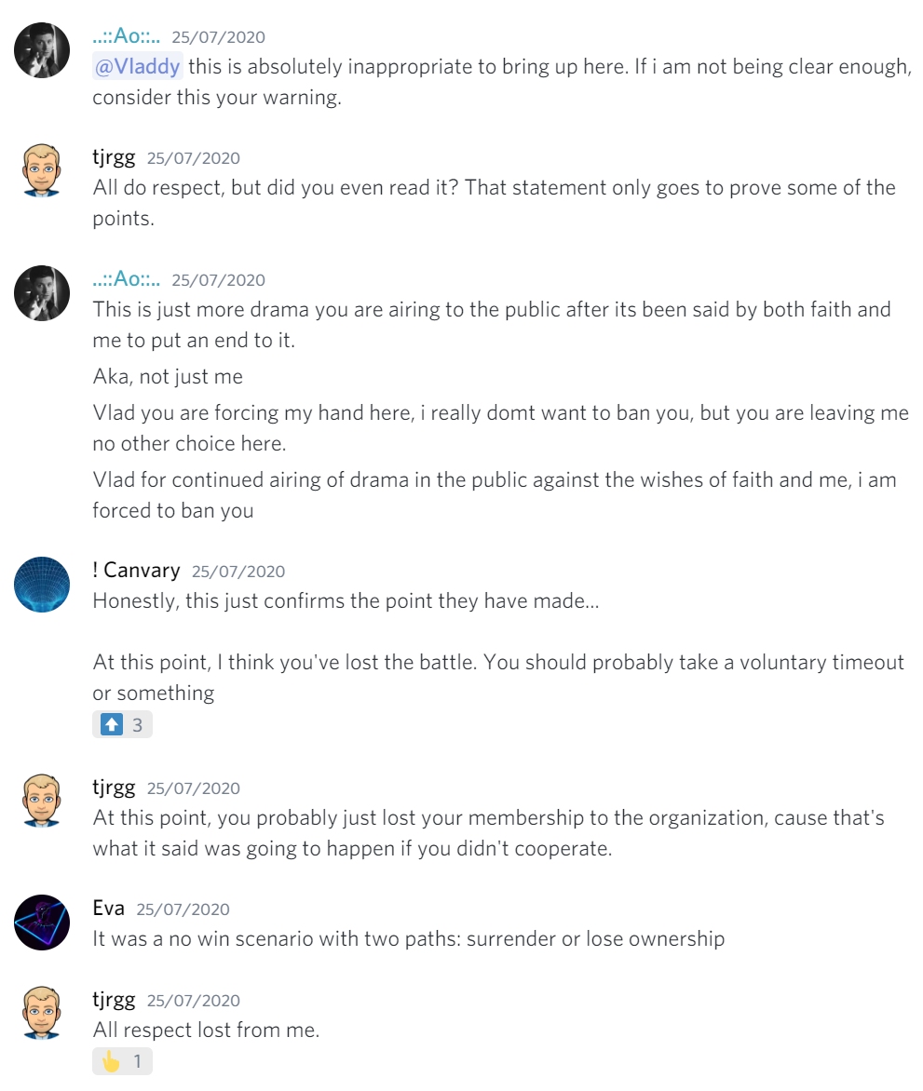
Task: Click Eva's neon triangle avatar
Action: click(x=42, y=922)
